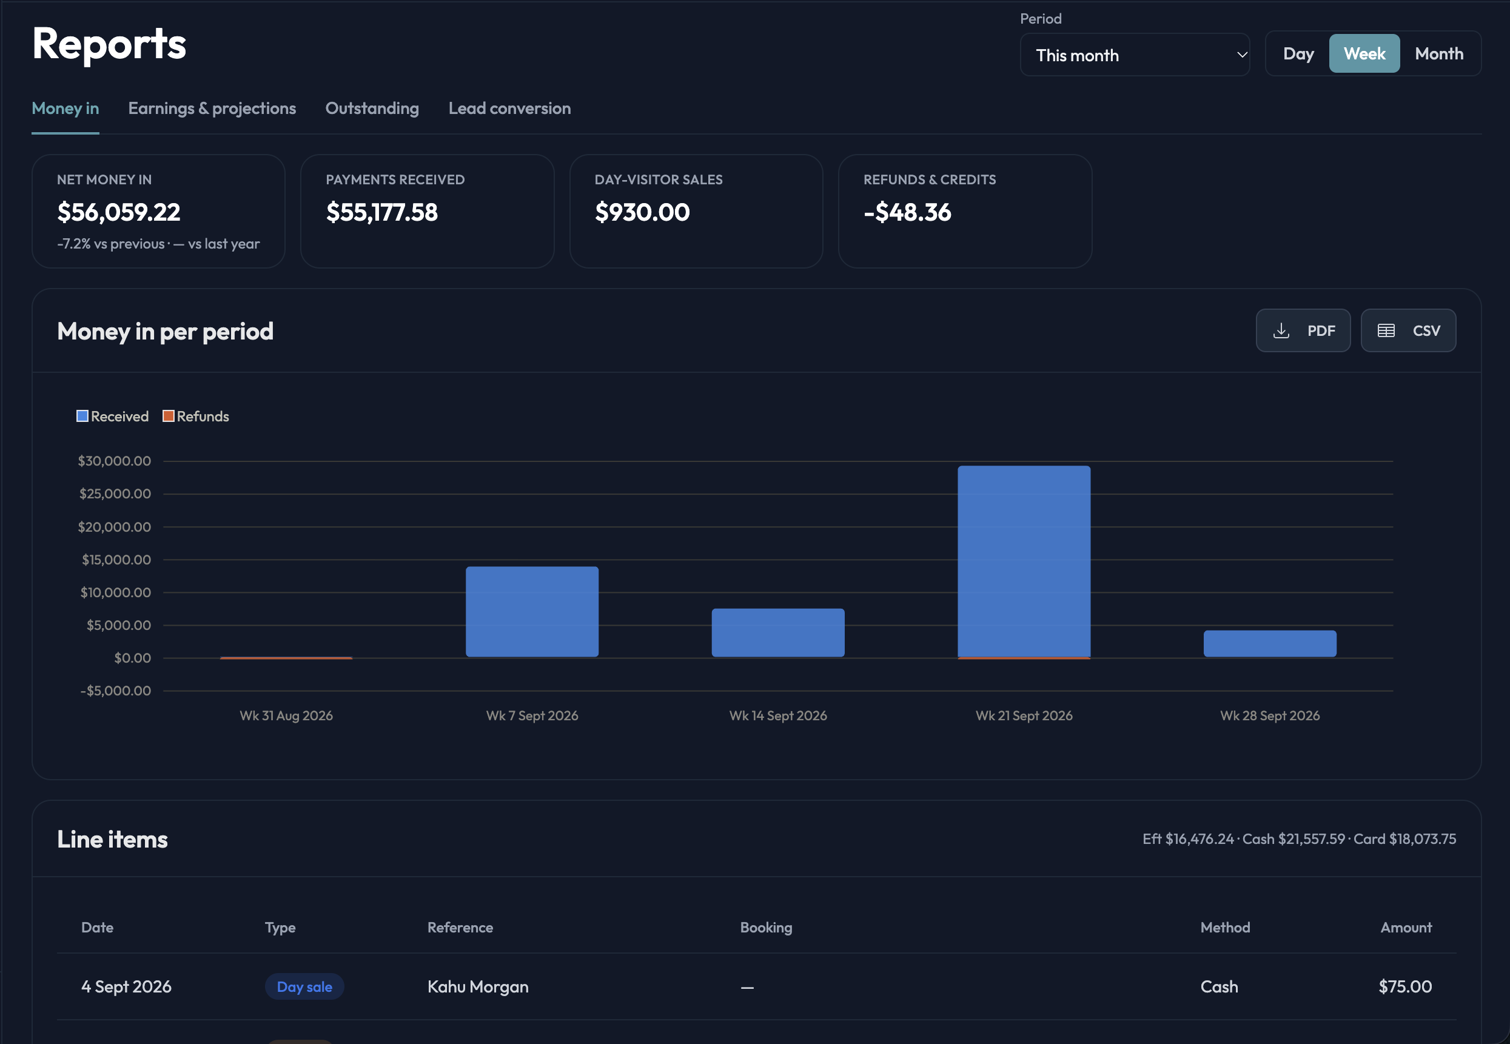Click the Eft, Cash, Card totals summary

pos(1300,838)
